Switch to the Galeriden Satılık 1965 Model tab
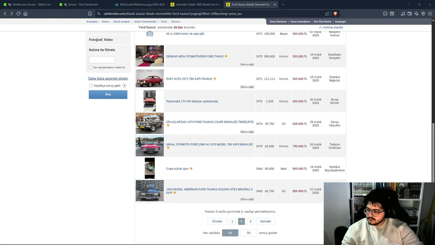The image size is (435, 245). tap(195, 4)
